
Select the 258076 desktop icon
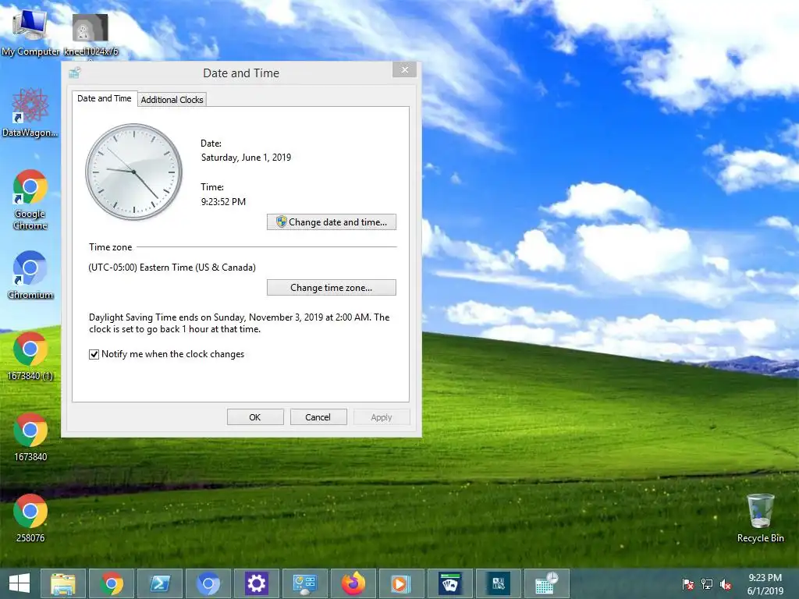(30, 518)
